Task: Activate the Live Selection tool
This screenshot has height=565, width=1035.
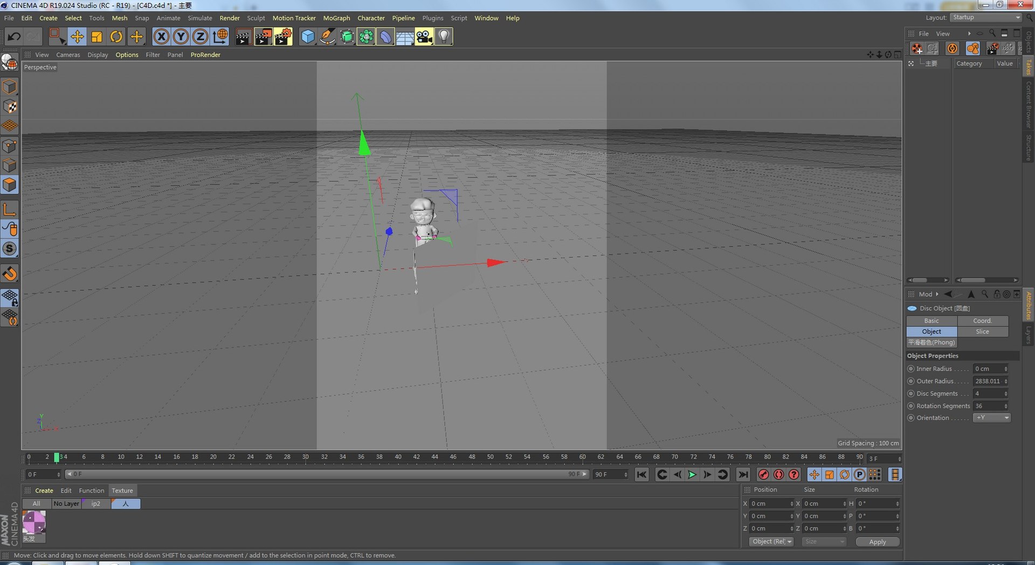Action: tap(57, 37)
